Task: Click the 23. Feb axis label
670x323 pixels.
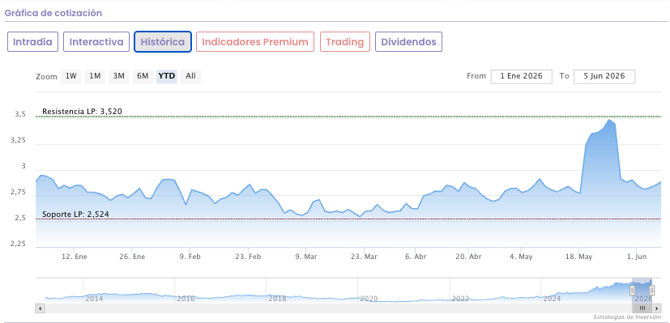Action: (248, 257)
